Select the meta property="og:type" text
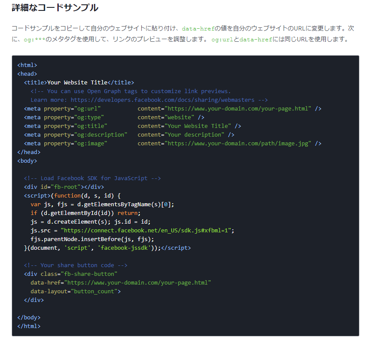Image resolution: width=365 pixels, height=342 pixels. [x=64, y=117]
